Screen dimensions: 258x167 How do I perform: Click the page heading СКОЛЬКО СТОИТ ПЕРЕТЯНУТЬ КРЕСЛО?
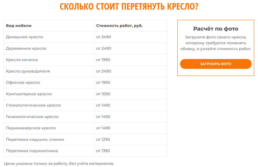point(129,7)
